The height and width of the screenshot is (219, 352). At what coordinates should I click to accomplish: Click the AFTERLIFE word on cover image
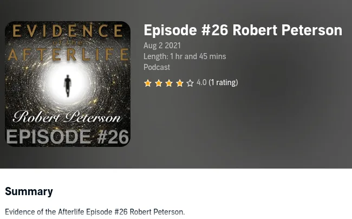[68, 55]
